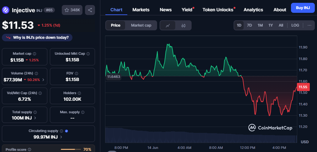Open the share icon button
This screenshot has width=317, height=152.
coord(90,10)
